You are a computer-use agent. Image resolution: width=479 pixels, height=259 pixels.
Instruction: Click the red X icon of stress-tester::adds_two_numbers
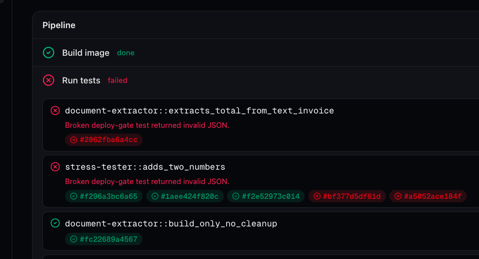55,167
